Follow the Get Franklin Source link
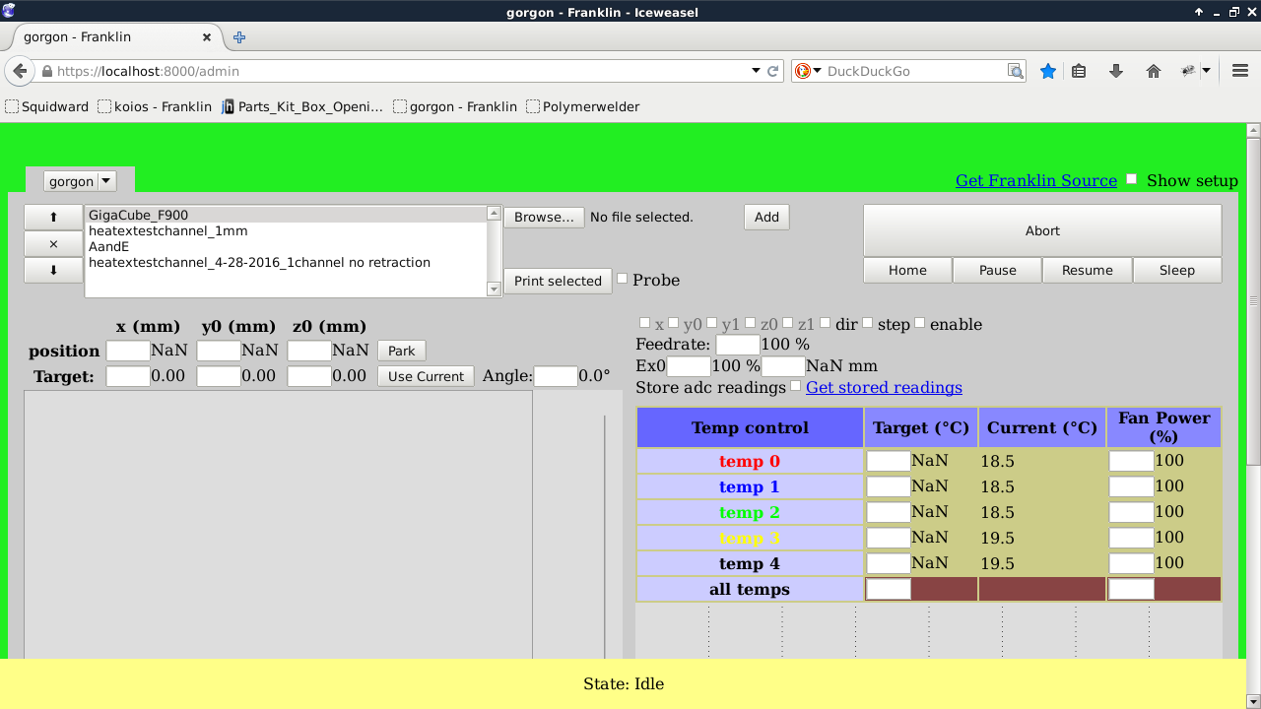 coord(1035,180)
